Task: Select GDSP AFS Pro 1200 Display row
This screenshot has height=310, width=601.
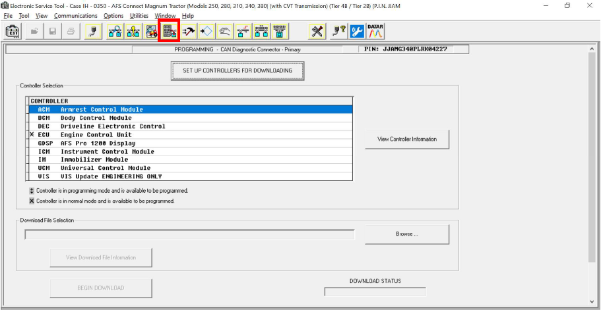Action: click(191, 143)
